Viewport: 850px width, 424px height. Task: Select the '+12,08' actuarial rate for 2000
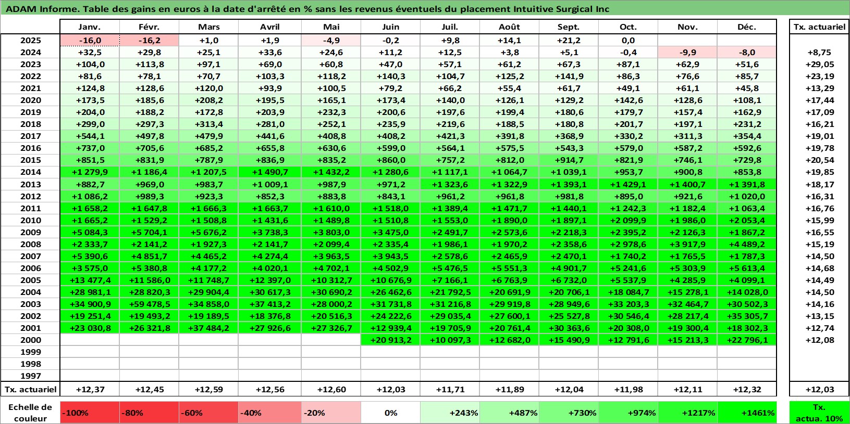click(819, 340)
